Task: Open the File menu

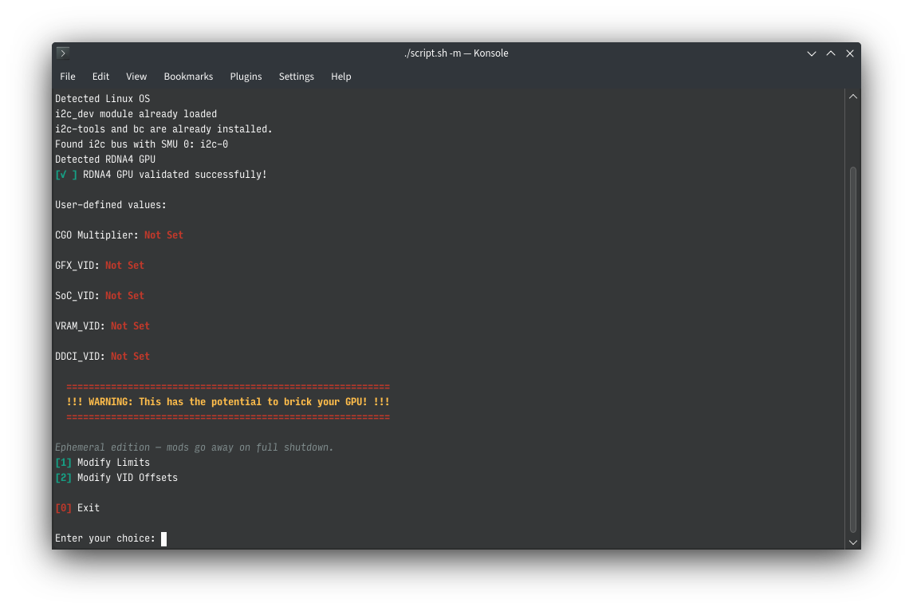Action: coord(68,77)
